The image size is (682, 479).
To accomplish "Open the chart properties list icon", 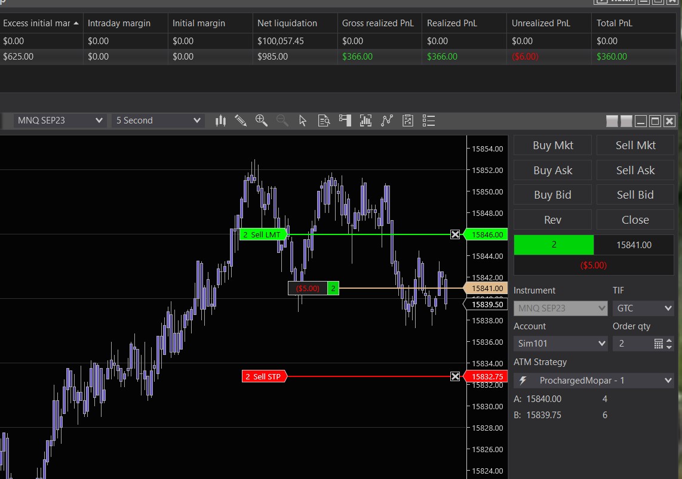I will point(428,120).
